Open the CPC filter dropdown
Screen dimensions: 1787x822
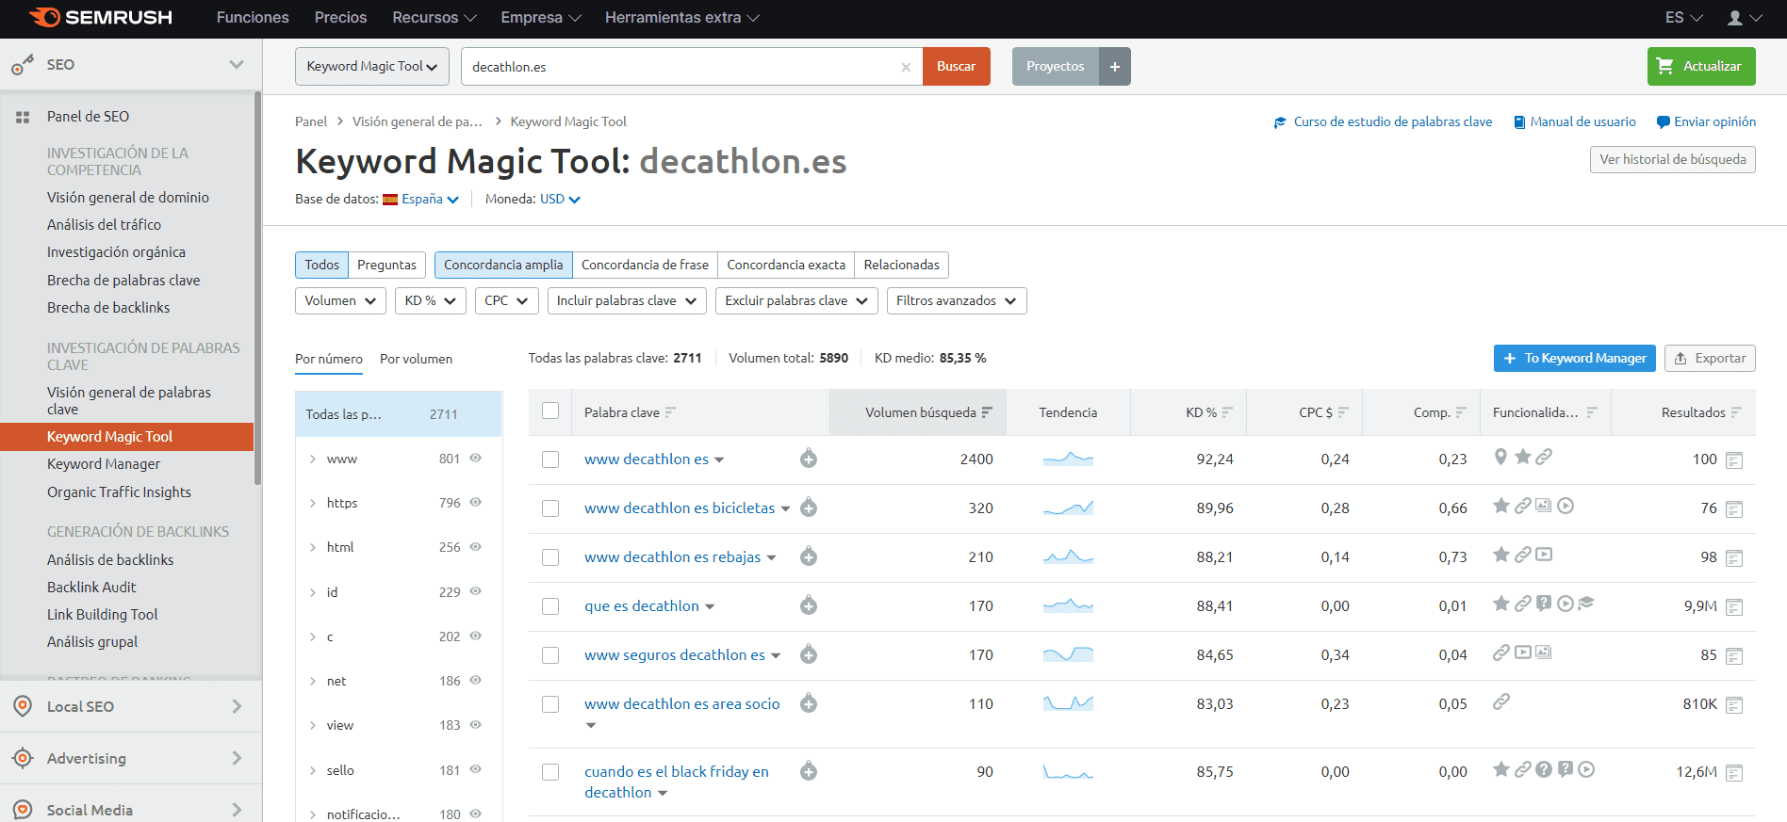pyautogui.click(x=506, y=300)
